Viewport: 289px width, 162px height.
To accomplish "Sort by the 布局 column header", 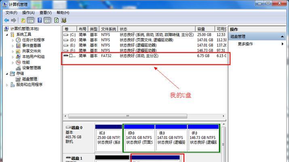I will (82, 29).
